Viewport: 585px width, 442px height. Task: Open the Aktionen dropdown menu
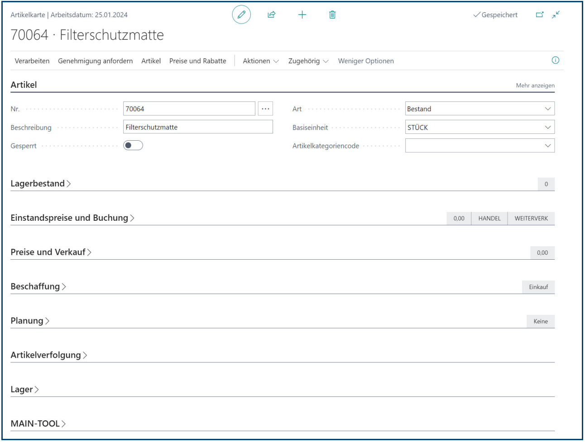tap(261, 61)
